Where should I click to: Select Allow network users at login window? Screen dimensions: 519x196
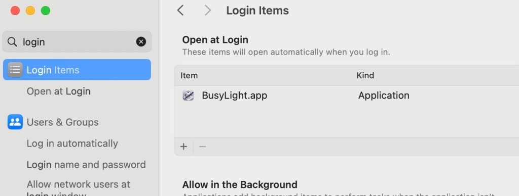[x=79, y=187]
